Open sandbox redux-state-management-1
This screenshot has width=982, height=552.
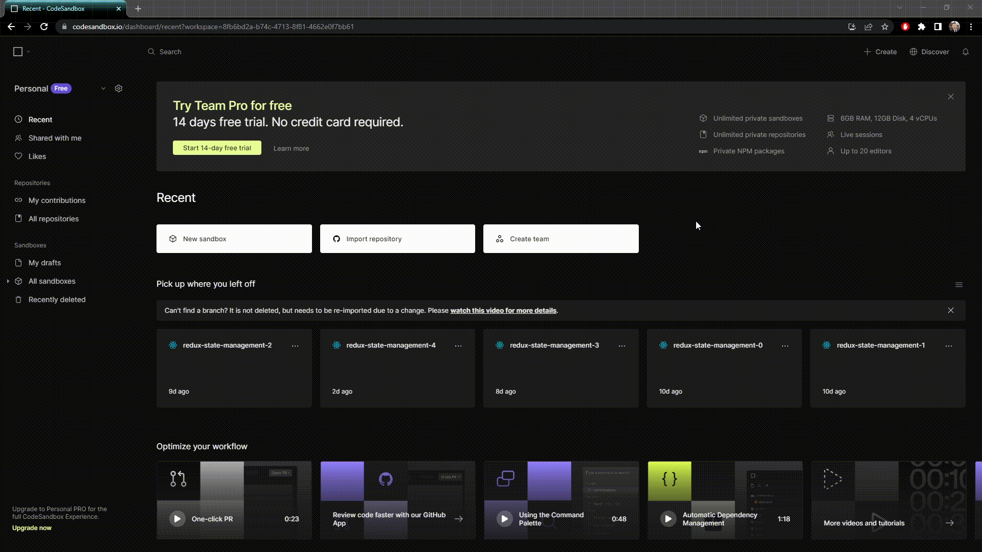[888, 369]
